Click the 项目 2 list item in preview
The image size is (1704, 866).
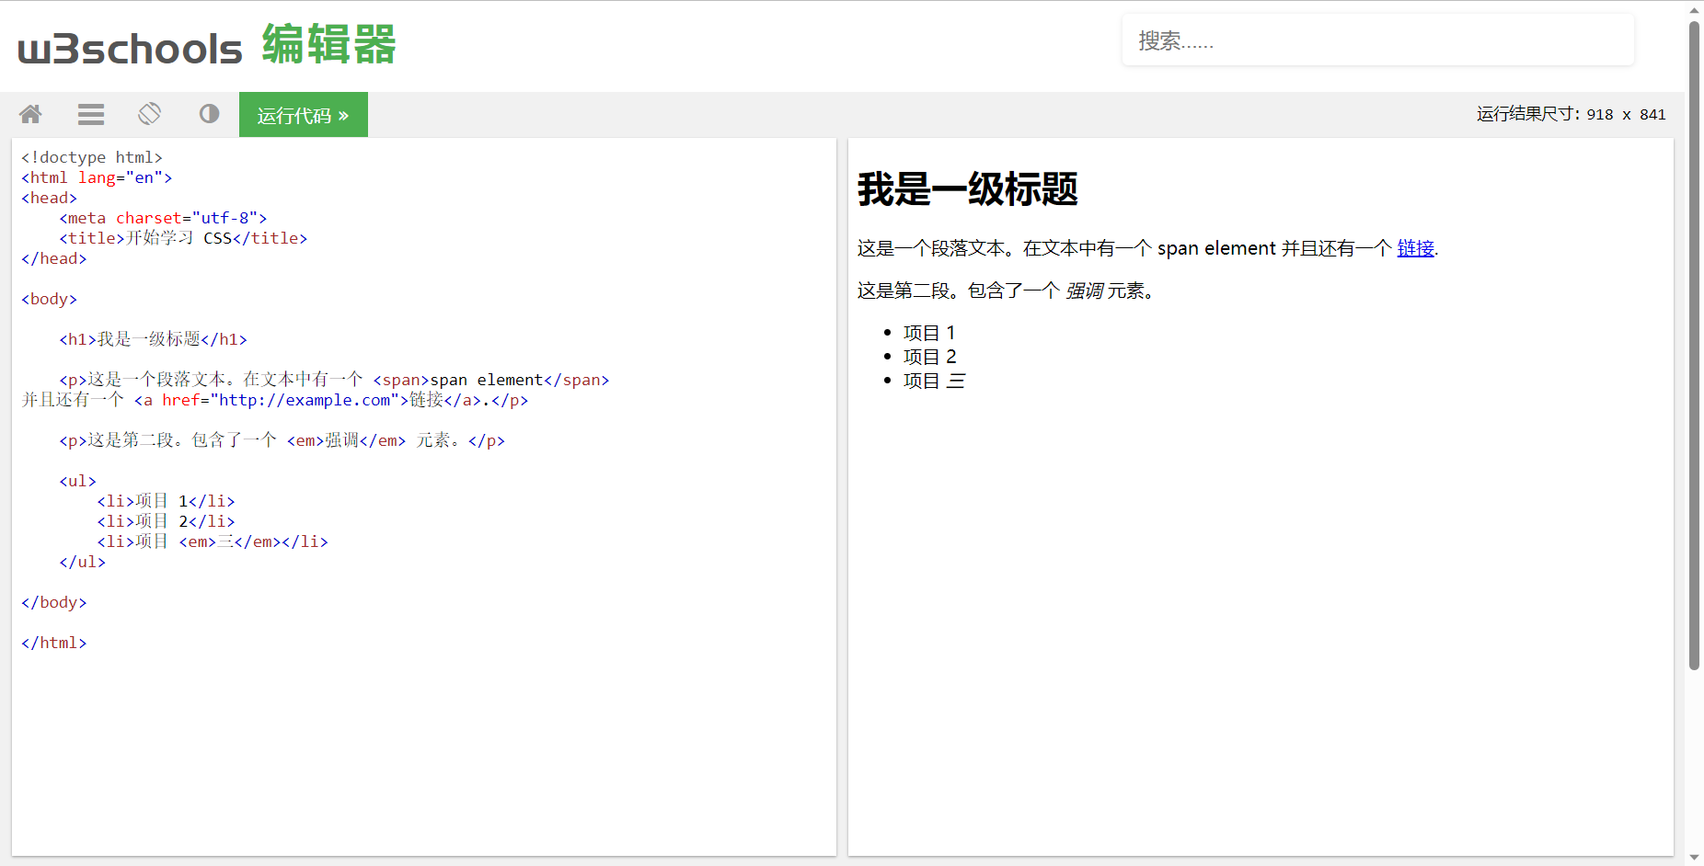pos(930,357)
